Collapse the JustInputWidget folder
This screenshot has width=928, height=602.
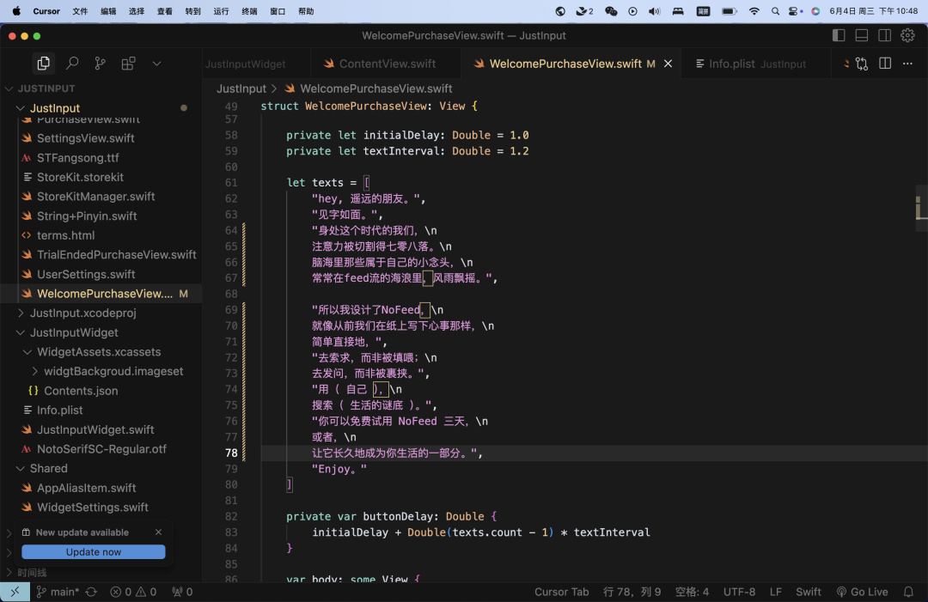pos(74,332)
